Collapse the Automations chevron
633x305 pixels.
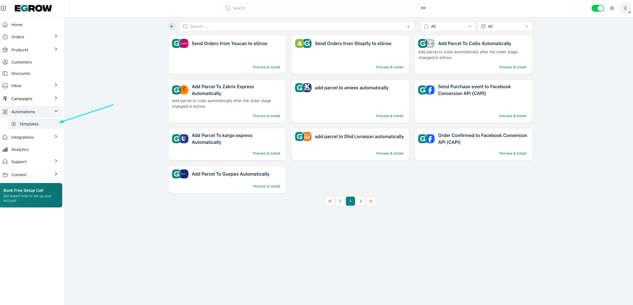pyautogui.click(x=56, y=111)
